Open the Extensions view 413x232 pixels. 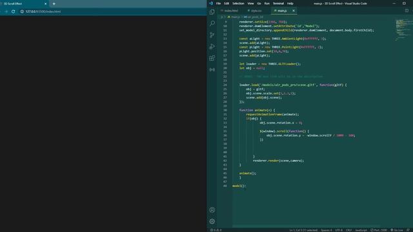212,58
